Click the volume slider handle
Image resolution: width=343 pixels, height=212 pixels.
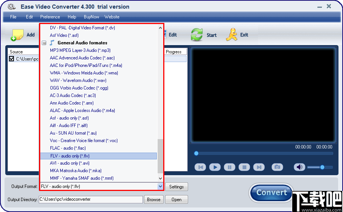click(x=322, y=167)
